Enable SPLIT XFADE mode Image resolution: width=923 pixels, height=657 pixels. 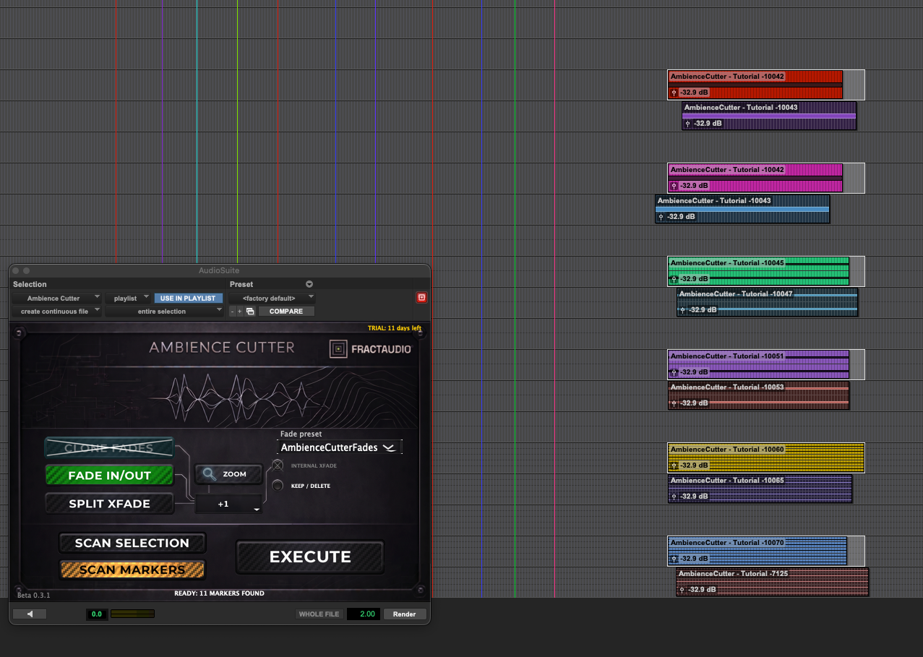(109, 504)
